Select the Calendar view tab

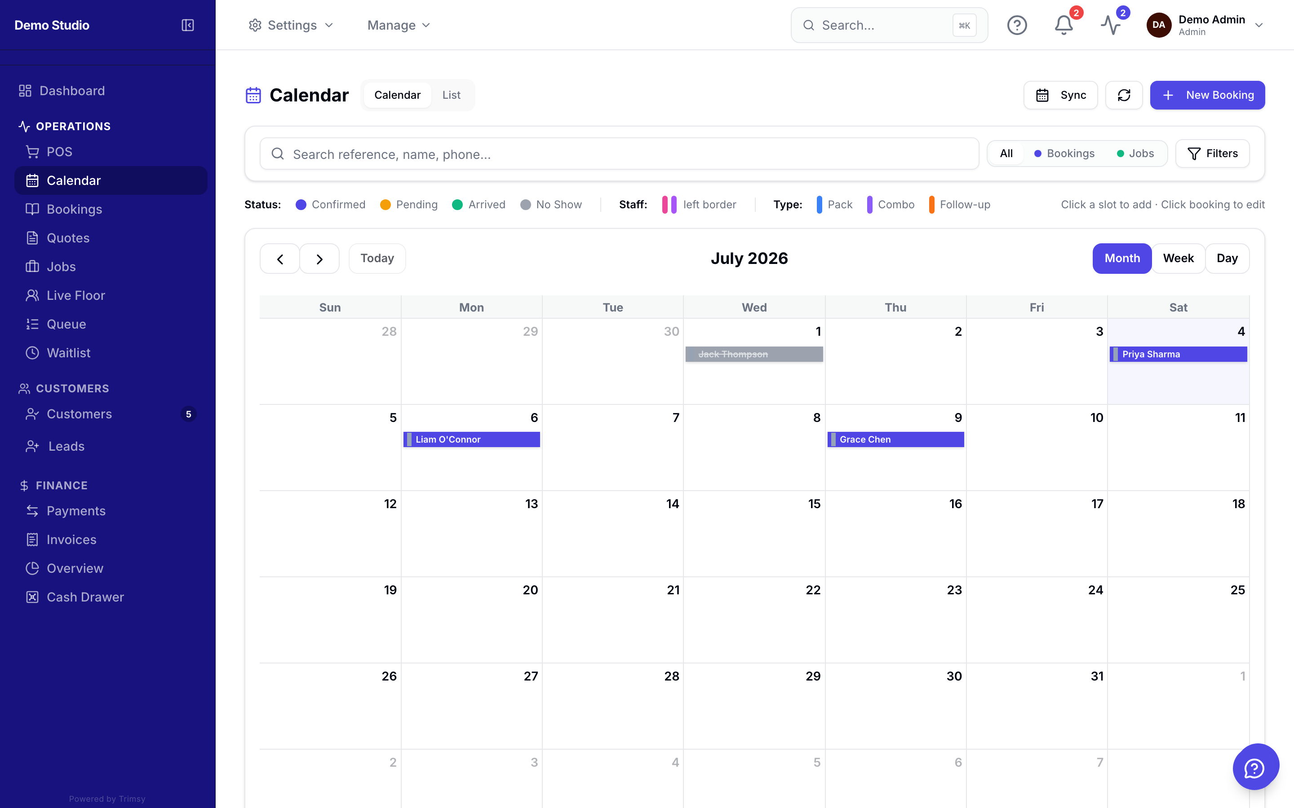pos(397,95)
